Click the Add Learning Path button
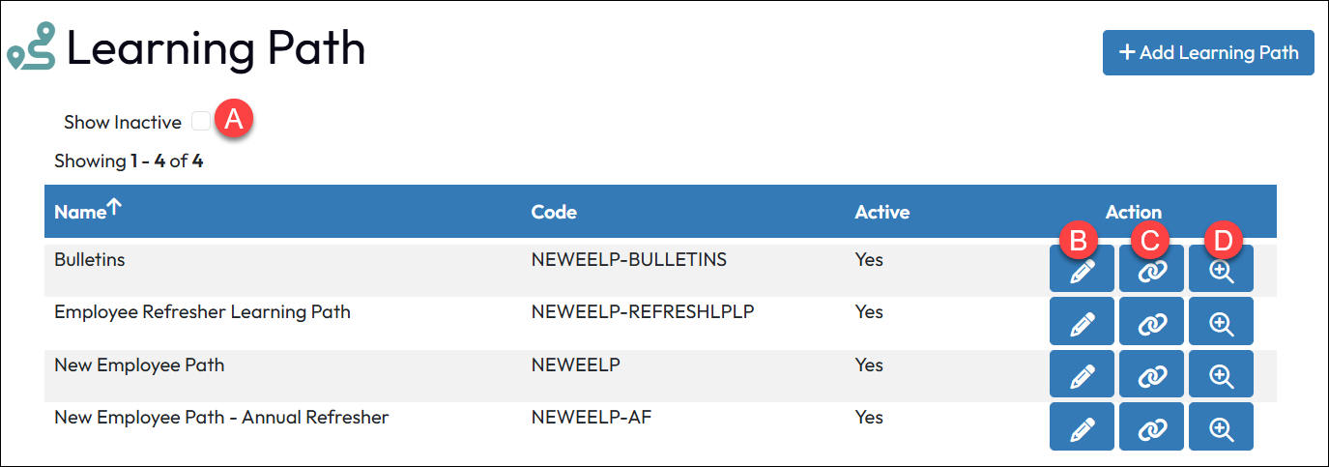1329x467 pixels. tap(1208, 52)
